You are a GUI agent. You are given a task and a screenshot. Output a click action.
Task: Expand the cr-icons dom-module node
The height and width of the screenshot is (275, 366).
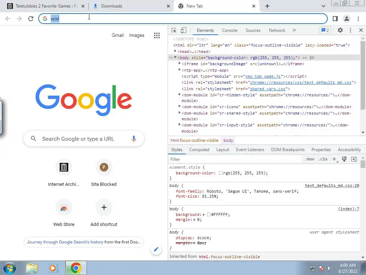(x=179, y=106)
